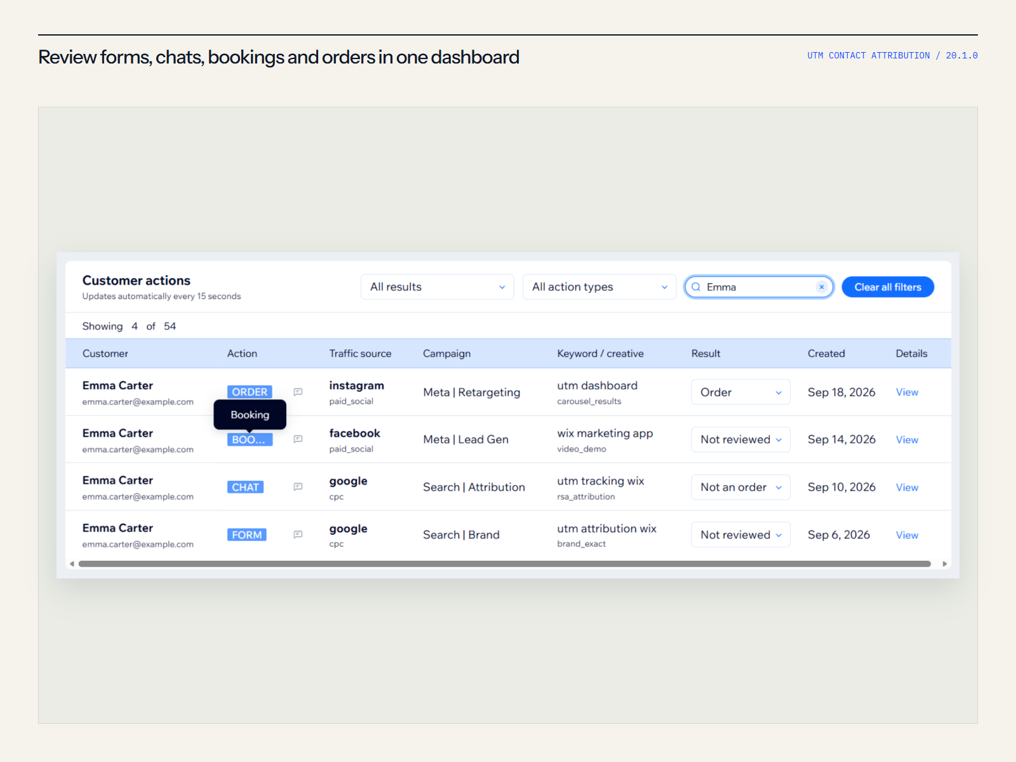The image size is (1016, 762).
Task: Focus the Emma search field
Action: pyautogui.click(x=759, y=287)
